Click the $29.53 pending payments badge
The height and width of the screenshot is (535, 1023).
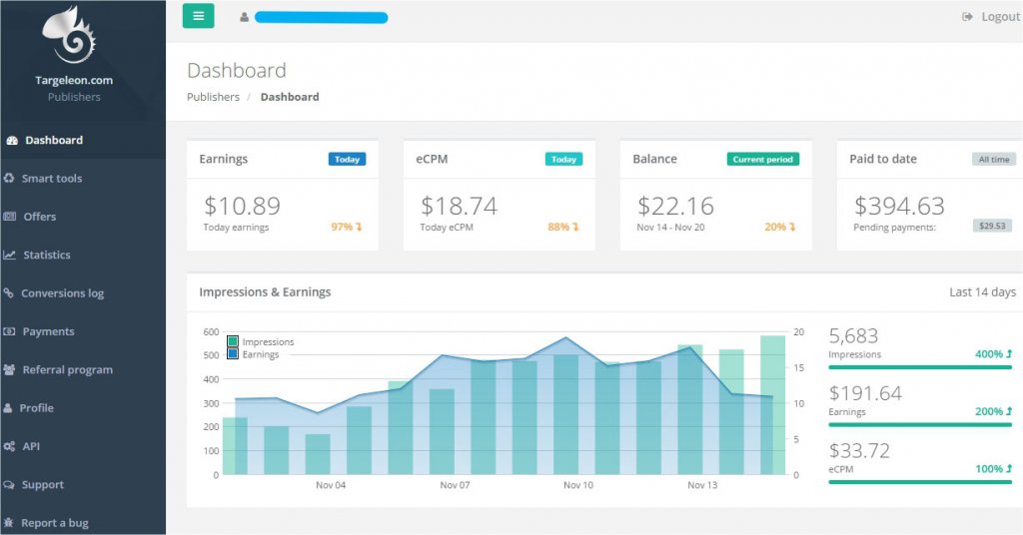991,226
